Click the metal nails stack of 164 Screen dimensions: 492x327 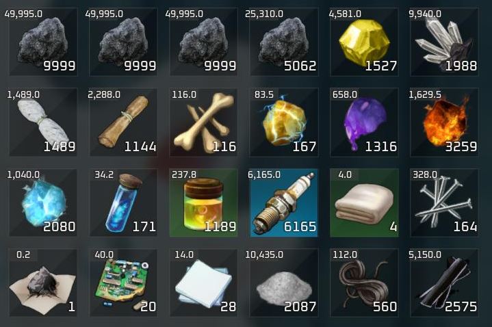click(x=444, y=202)
